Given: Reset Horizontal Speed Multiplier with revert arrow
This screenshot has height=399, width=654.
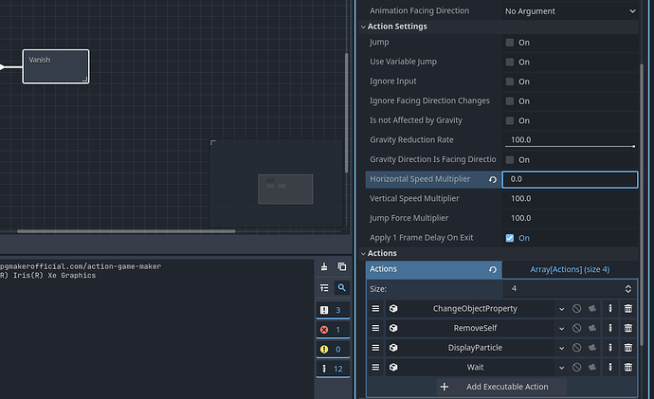Looking at the screenshot, I should pyautogui.click(x=492, y=179).
